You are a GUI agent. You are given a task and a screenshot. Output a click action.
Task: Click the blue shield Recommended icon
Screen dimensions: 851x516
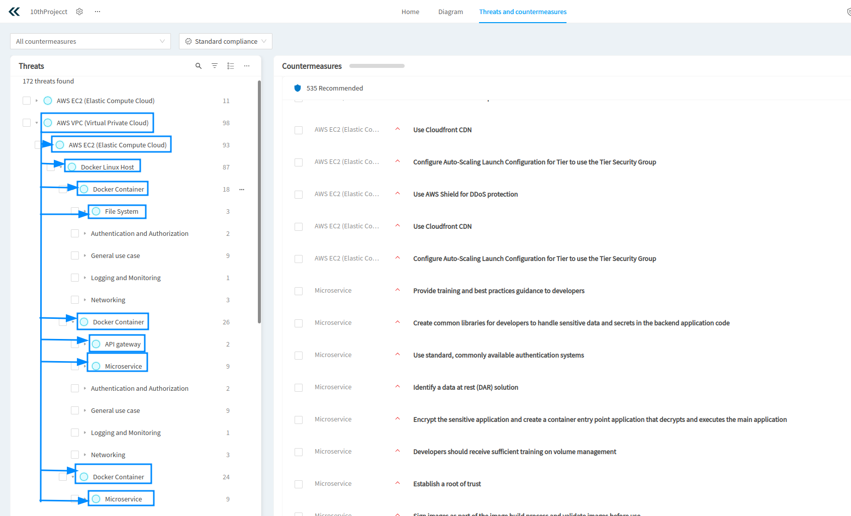298,88
